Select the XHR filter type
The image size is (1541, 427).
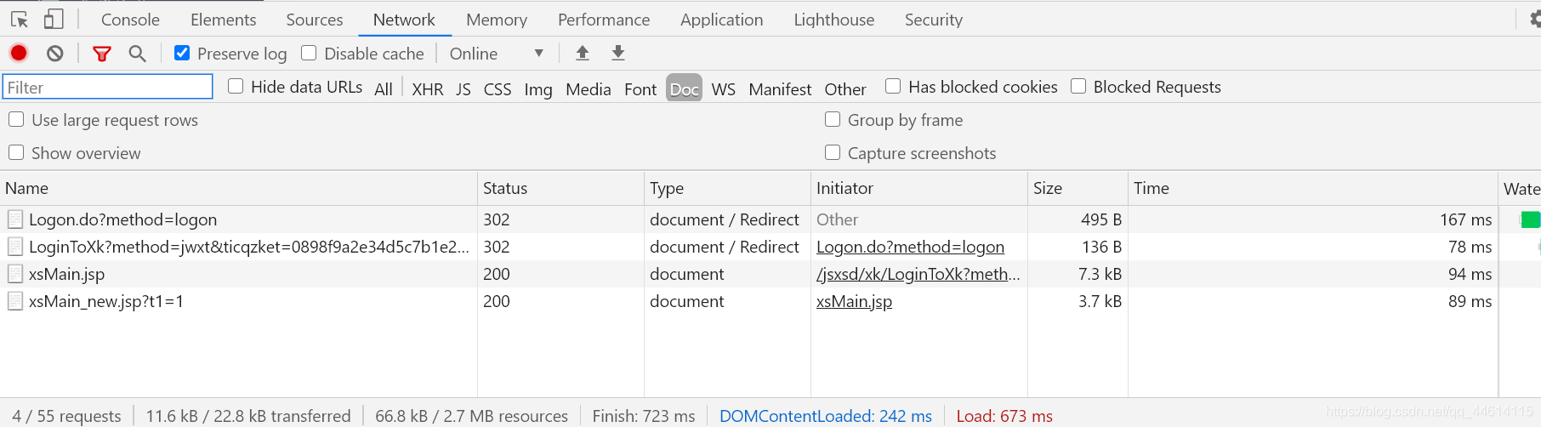pyautogui.click(x=427, y=88)
